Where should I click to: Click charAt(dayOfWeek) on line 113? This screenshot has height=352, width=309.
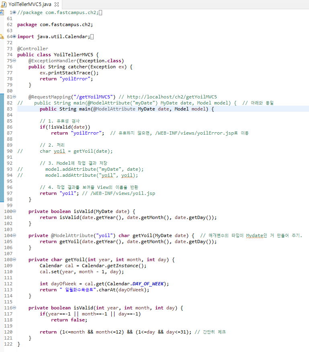click(123, 290)
